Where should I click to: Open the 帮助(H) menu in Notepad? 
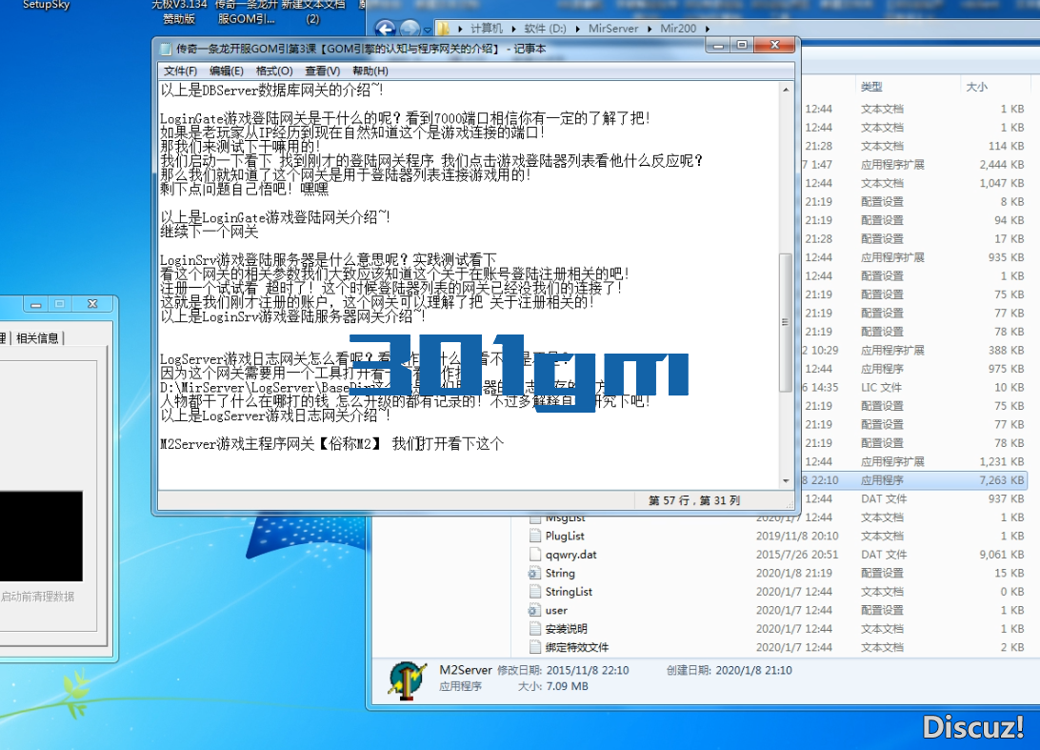tap(370, 71)
